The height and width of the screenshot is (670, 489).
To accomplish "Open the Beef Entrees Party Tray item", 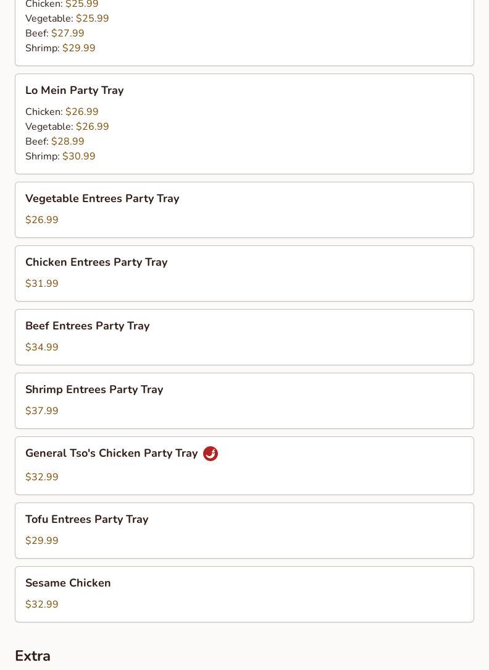I will tap(88, 326).
